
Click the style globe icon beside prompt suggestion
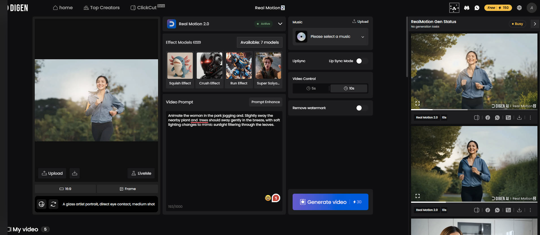point(42,204)
